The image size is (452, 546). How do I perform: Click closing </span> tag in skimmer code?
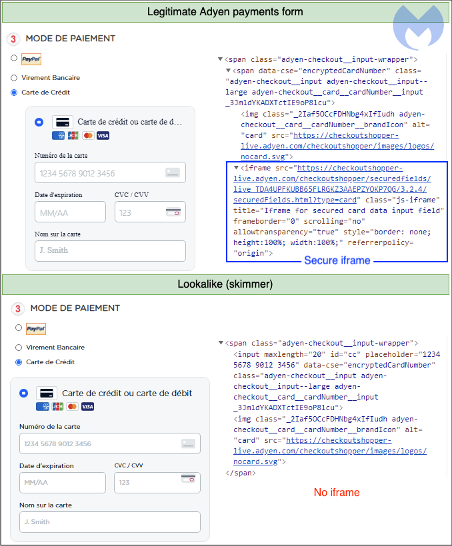241,473
